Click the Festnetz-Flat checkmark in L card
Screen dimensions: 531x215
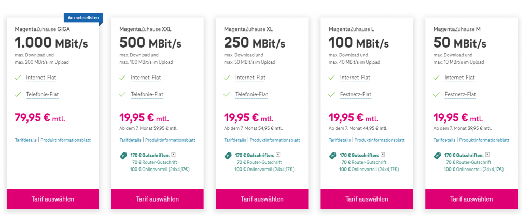click(x=332, y=94)
